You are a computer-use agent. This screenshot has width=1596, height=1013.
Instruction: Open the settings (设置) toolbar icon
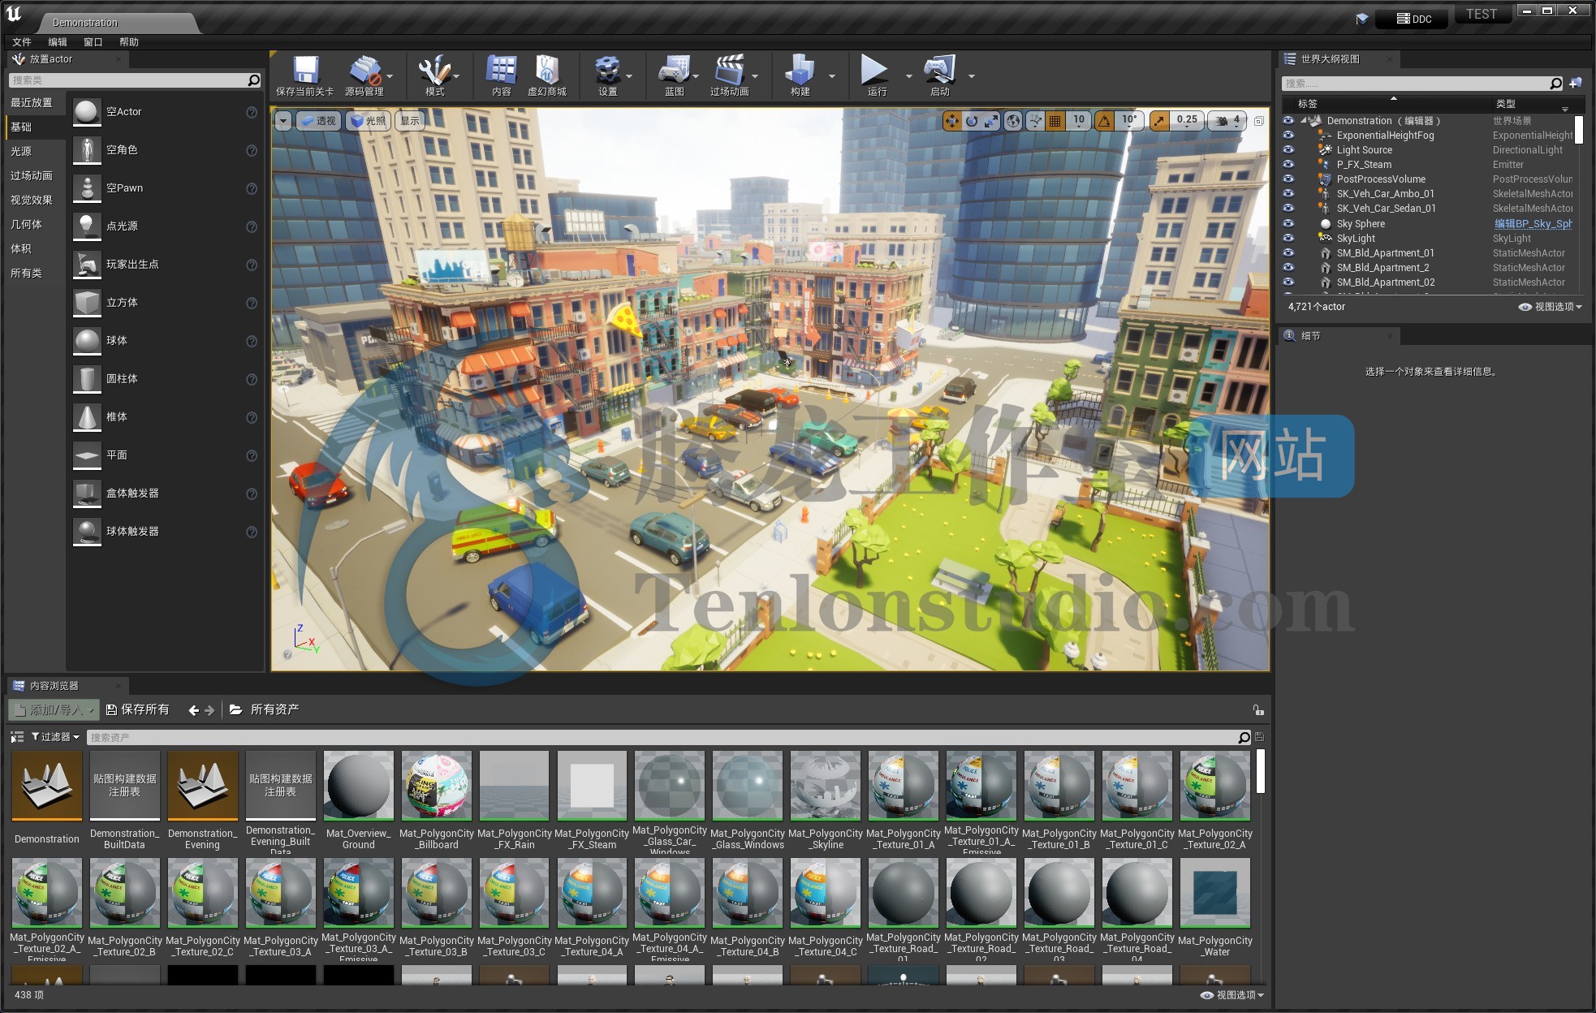[607, 71]
